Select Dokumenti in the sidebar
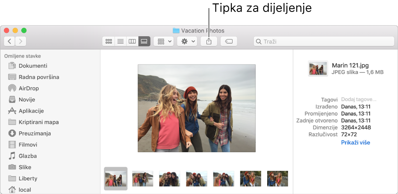This screenshot has height=194, width=398. point(32,66)
